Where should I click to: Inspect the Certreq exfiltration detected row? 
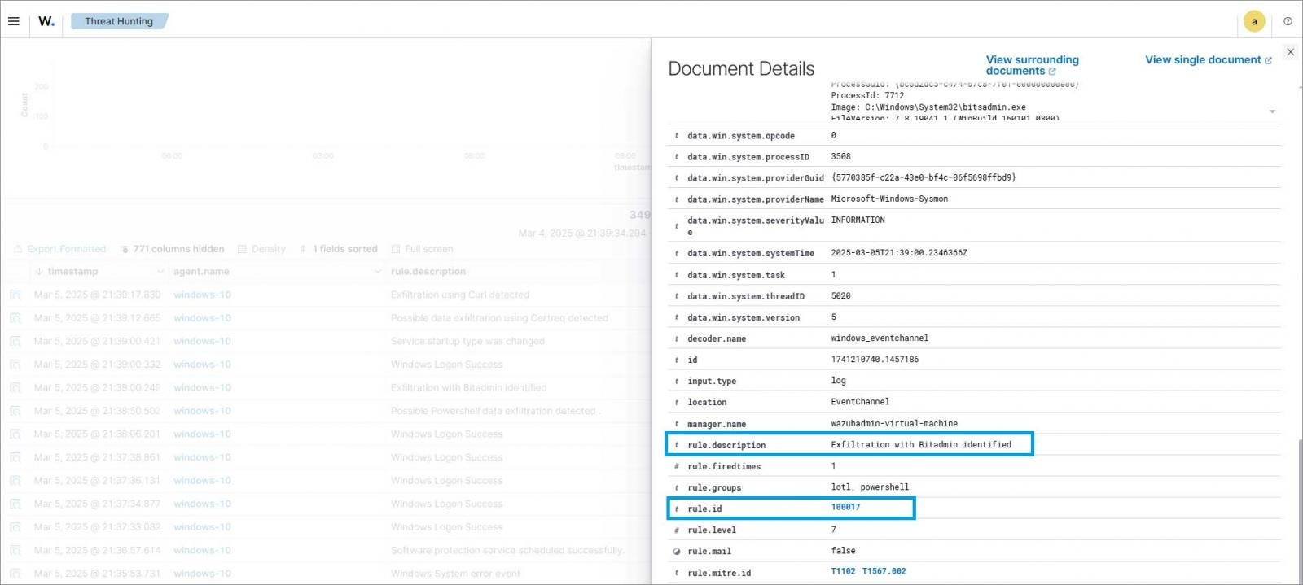click(x=15, y=318)
